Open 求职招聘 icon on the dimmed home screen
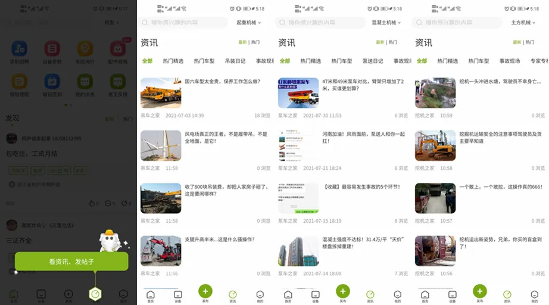 [x=19, y=49]
